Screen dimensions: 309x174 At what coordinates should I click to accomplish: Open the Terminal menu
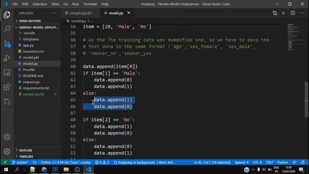click(x=90, y=4)
